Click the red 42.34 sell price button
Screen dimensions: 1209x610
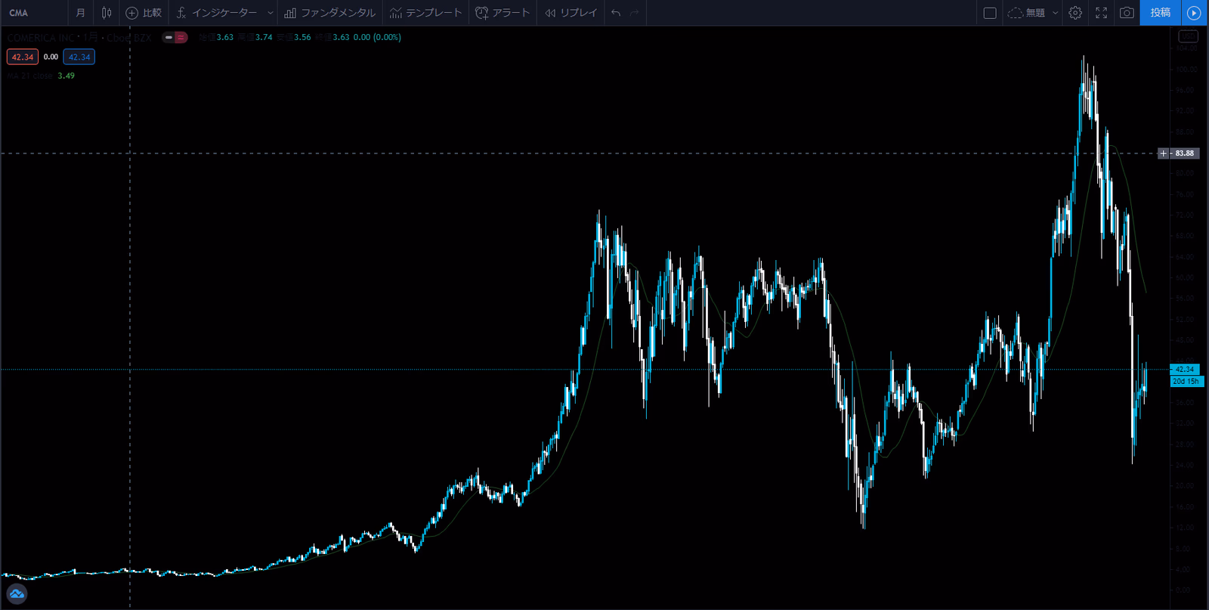[x=23, y=57]
